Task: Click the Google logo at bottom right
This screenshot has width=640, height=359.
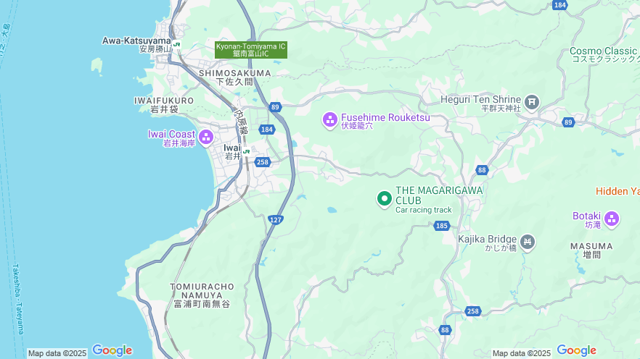Action: 576,350
